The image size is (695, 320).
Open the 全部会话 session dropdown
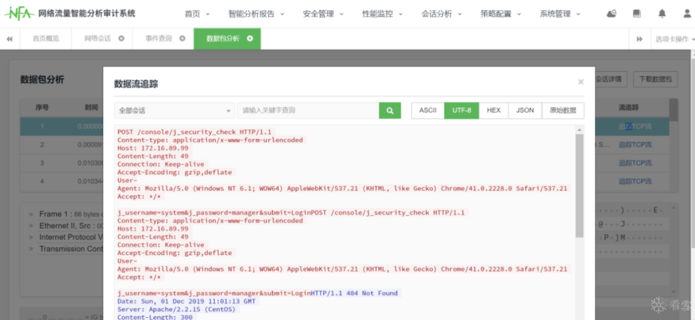pyautogui.click(x=174, y=111)
